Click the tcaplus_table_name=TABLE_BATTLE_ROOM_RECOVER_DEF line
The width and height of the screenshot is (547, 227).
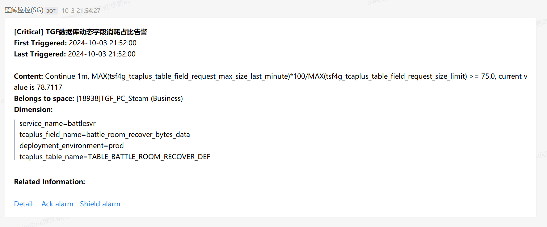pos(115,157)
